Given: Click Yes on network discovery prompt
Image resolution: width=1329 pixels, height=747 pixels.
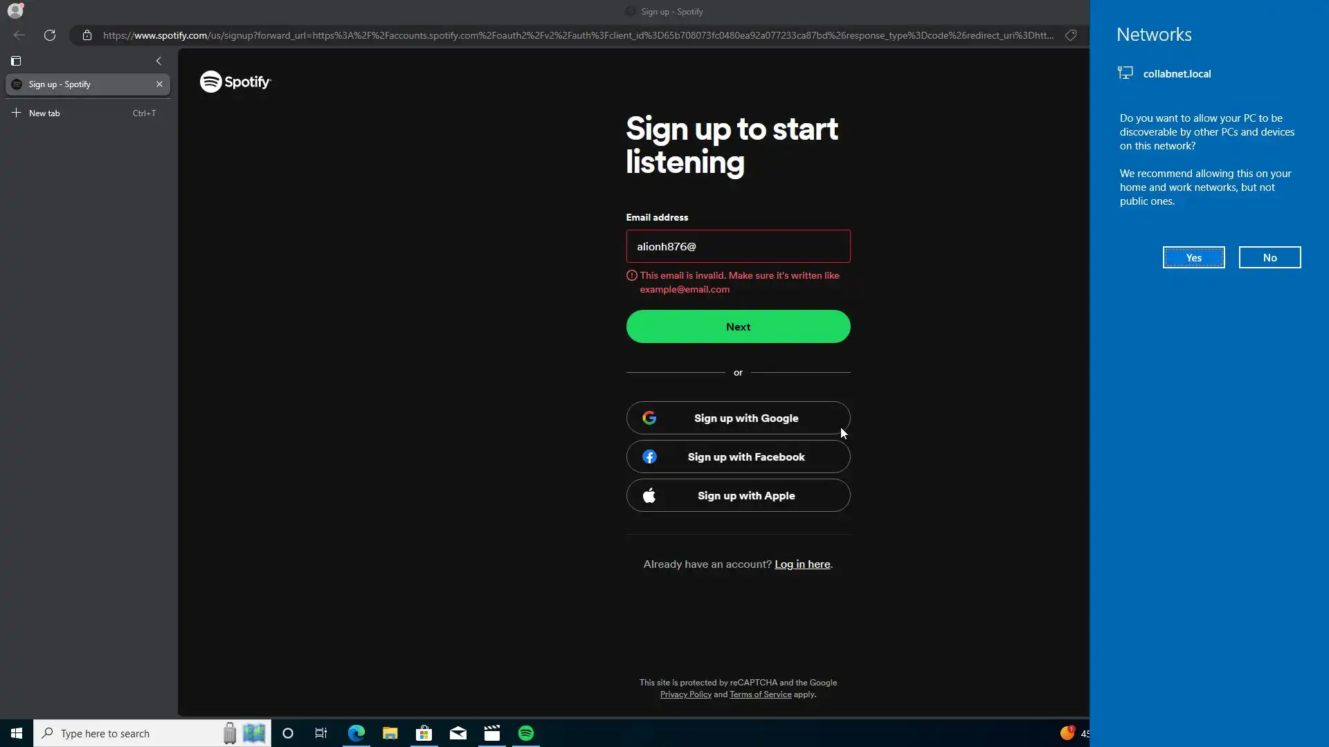Looking at the screenshot, I should [1193, 257].
